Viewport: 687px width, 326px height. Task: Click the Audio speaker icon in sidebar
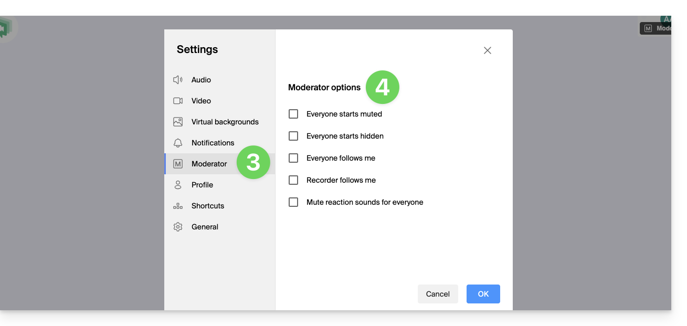(x=178, y=80)
